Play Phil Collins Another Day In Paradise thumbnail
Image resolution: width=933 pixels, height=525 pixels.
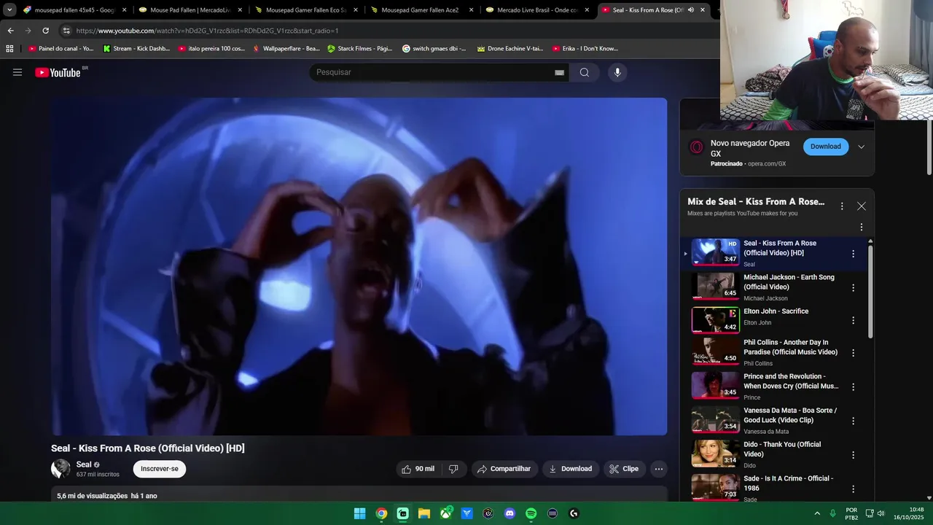pos(715,351)
